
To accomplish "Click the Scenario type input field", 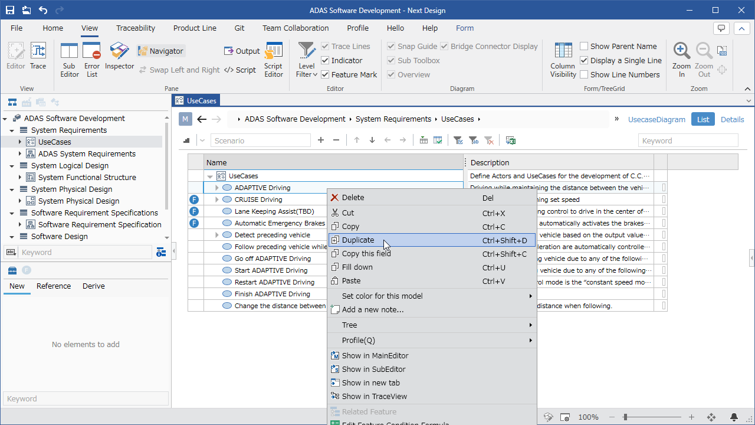I will [261, 140].
